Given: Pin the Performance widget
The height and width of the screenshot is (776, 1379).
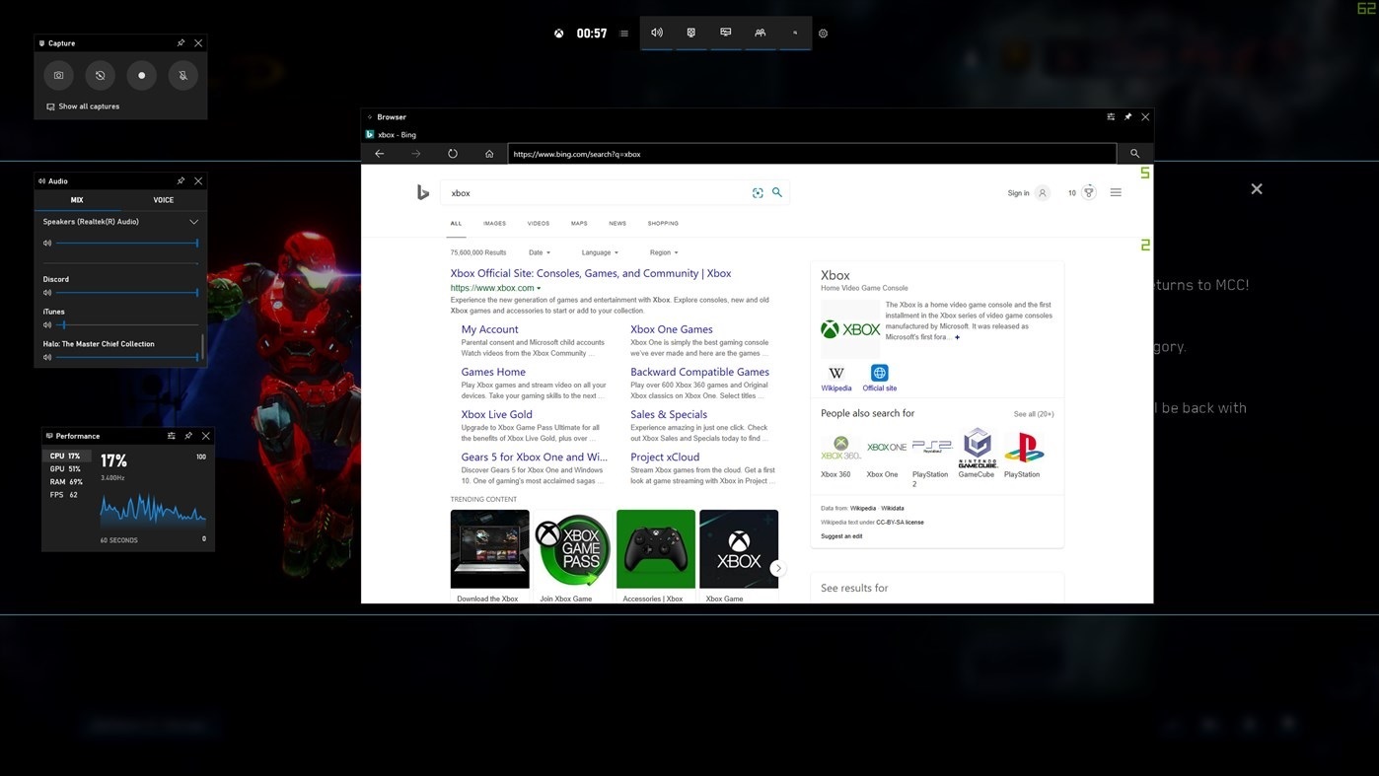Looking at the screenshot, I should [x=187, y=435].
